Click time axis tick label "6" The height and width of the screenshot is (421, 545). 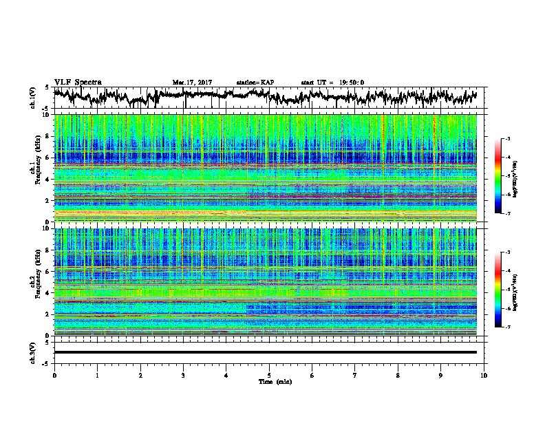[x=312, y=376]
